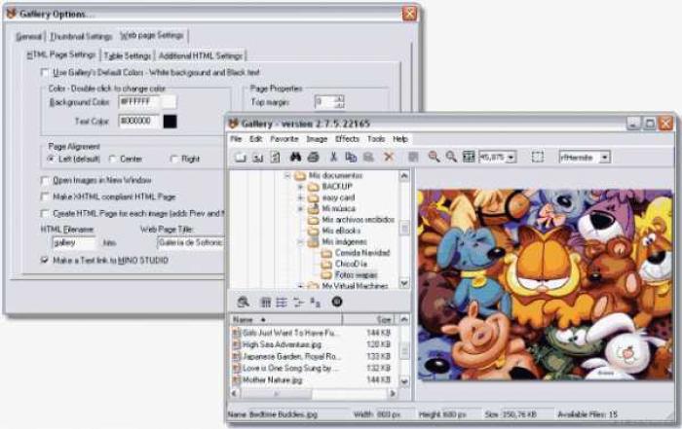Screen dimensions: 682x429
Task: Click the binoculars search icon in Gallery toolbar
Action: 296,157
